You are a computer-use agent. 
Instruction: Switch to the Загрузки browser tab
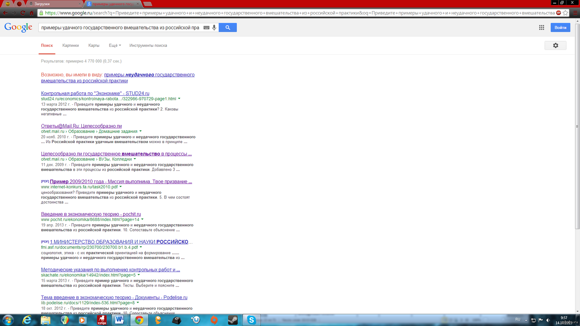[x=54, y=4]
